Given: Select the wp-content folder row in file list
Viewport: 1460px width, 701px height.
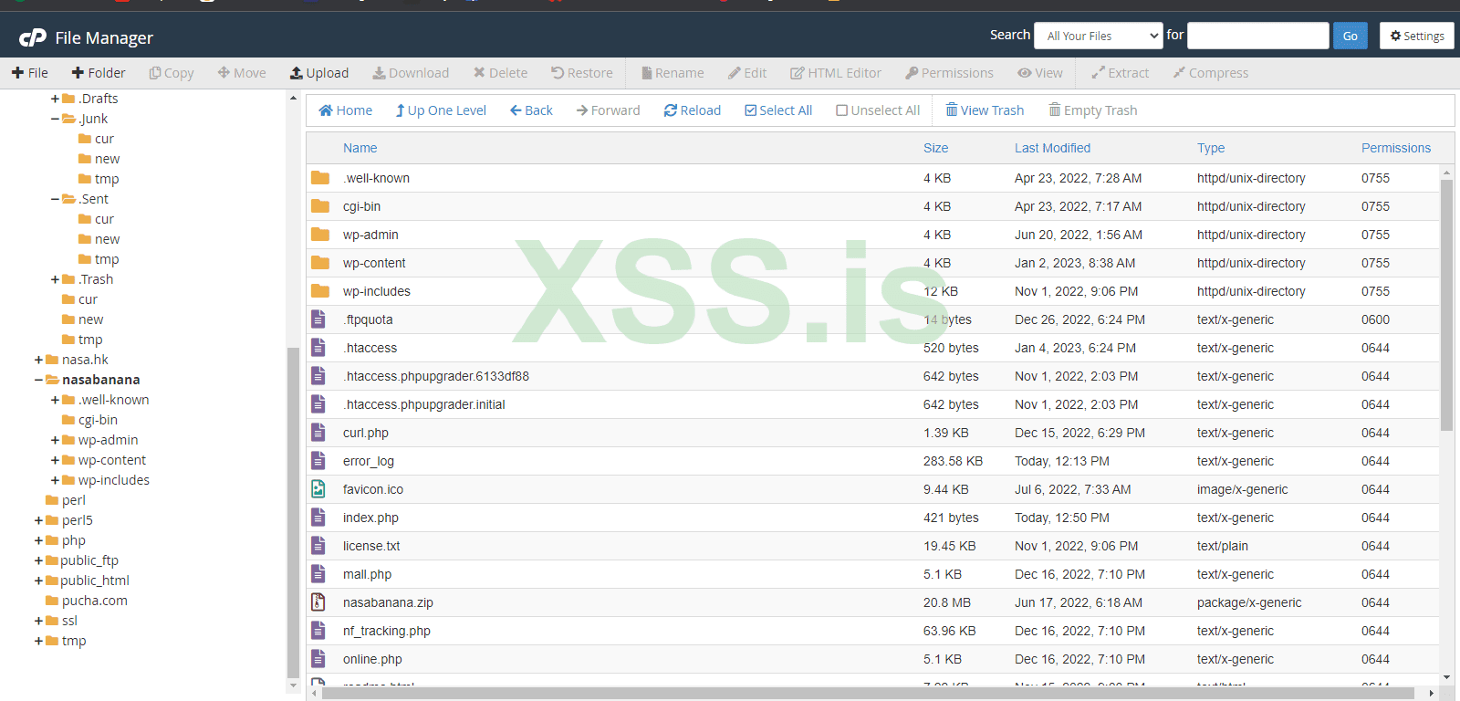Looking at the screenshot, I should [x=872, y=263].
